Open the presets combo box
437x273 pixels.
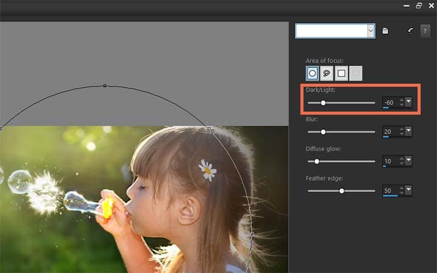(x=334, y=31)
